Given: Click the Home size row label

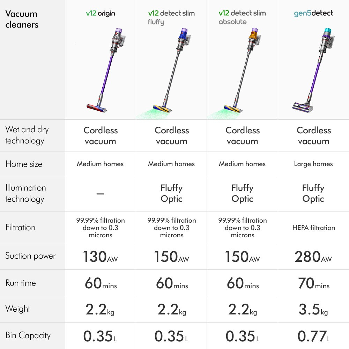Looking at the screenshot, I should click(24, 164).
